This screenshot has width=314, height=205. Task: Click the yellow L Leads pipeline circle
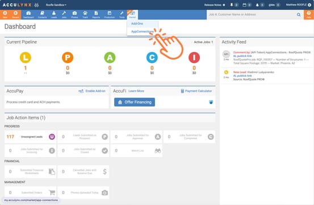point(26,58)
